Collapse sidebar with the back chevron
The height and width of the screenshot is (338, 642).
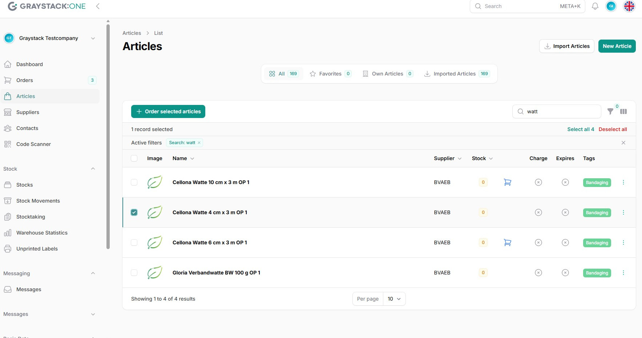coord(98,6)
